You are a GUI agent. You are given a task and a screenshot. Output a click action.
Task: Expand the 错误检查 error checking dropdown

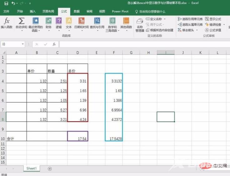224,25
